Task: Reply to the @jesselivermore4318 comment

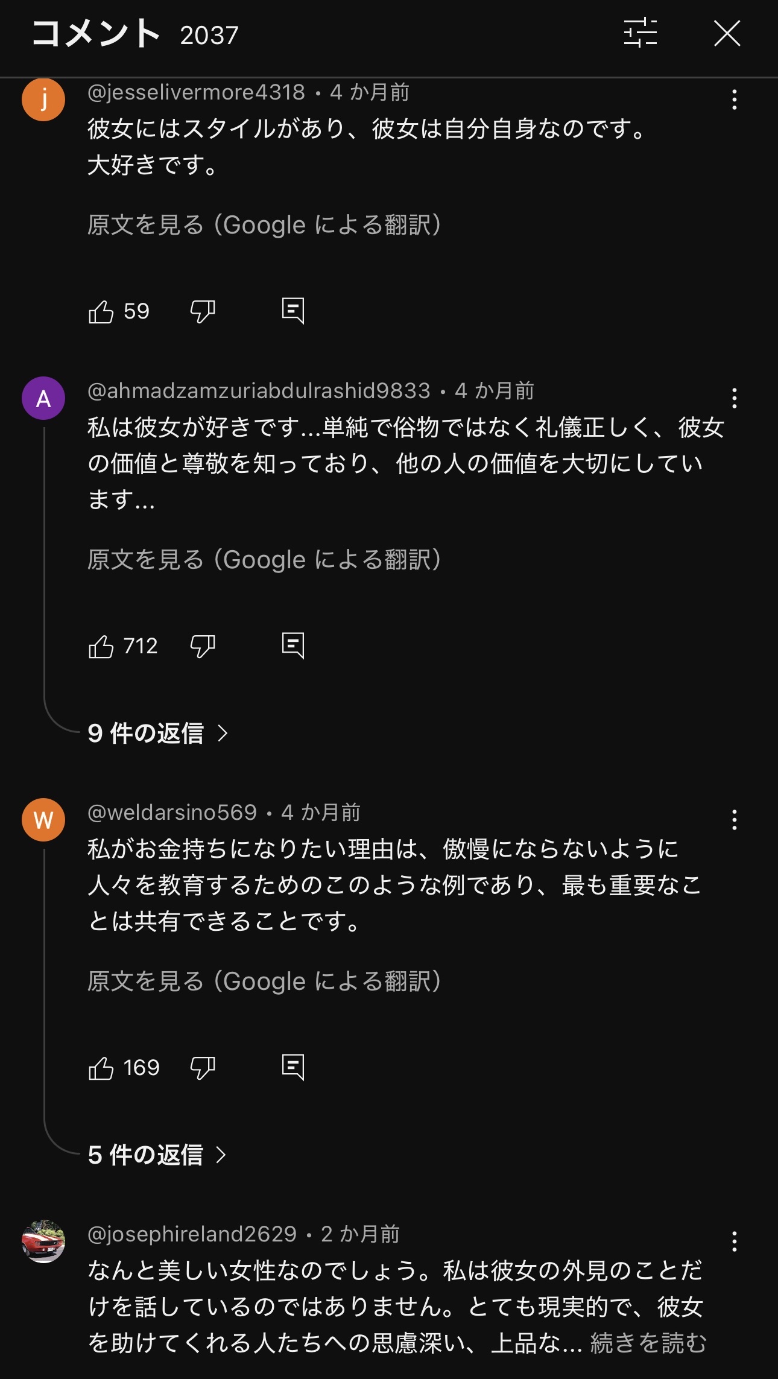Action: [293, 311]
